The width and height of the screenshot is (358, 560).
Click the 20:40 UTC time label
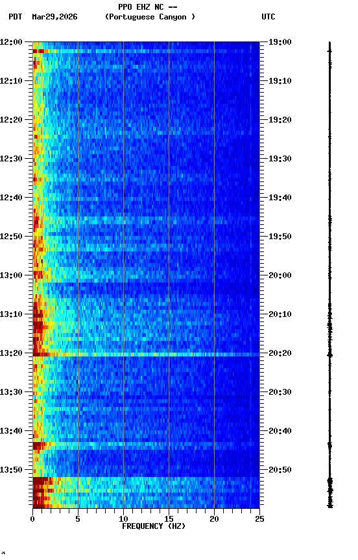click(x=280, y=431)
